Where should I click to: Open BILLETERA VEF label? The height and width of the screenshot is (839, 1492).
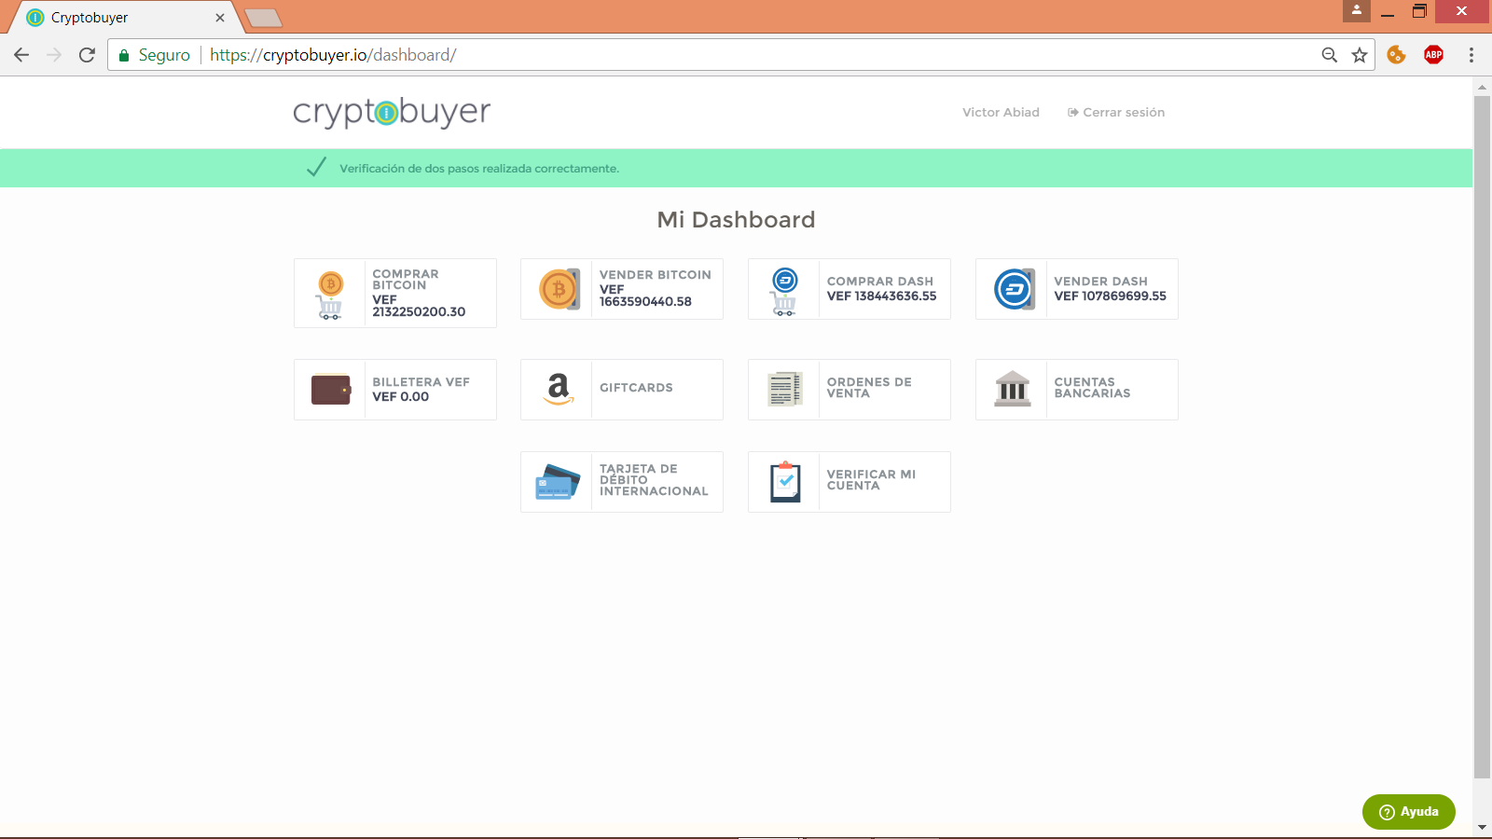(421, 382)
